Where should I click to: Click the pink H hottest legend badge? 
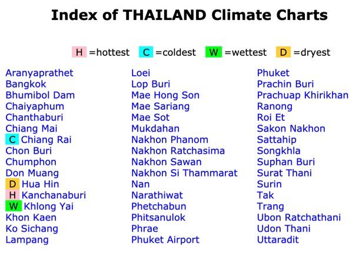point(79,52)
